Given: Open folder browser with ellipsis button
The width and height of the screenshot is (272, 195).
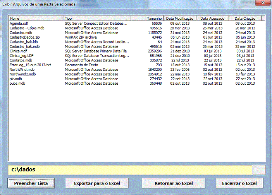Looking at the screenshot, I should pos(259,170).
